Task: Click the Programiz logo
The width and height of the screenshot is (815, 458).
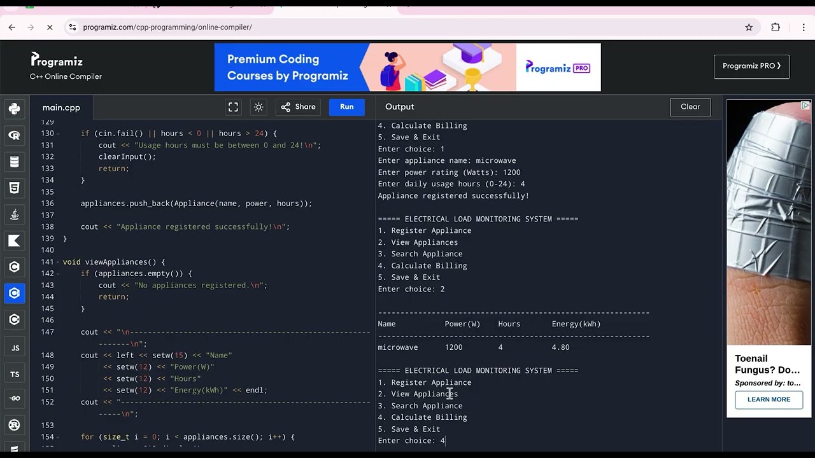Action: tap(57, 60)
